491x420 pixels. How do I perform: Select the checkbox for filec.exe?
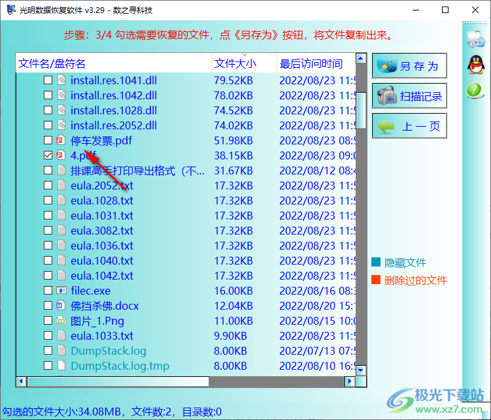tap(48, 290)
